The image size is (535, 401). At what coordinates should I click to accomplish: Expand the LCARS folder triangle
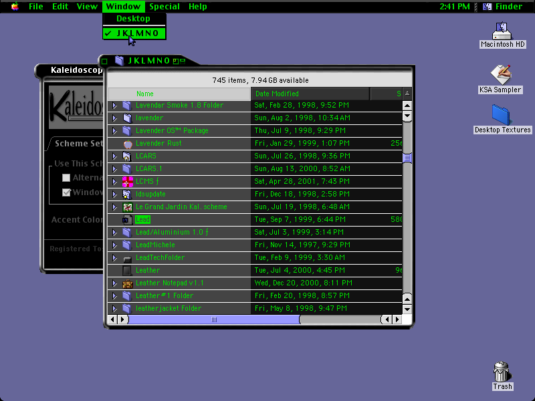pos(114,156)
